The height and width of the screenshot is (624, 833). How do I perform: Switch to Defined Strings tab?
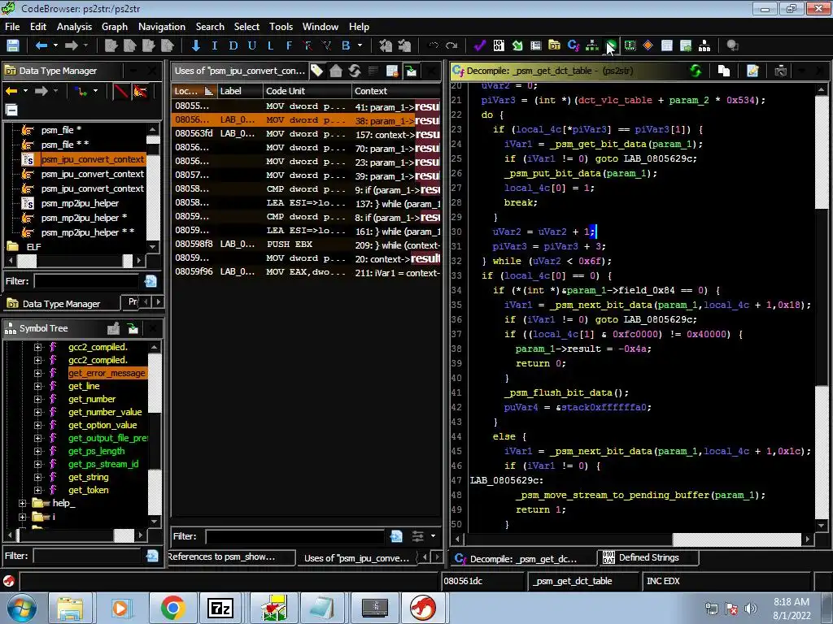648,557
